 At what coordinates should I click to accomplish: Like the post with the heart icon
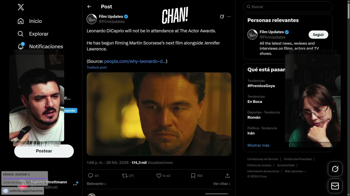coord(159,176)
